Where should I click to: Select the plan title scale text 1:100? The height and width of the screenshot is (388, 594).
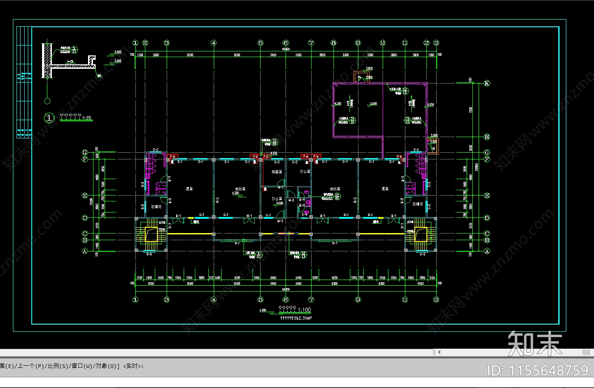304,309
